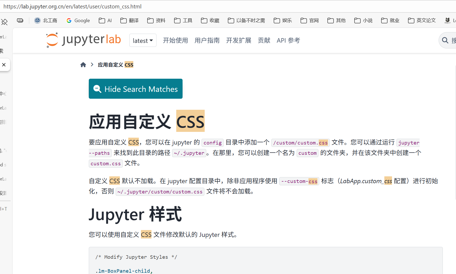Open the 开发扩展 nav item
Screen dimensions: 456x274
(239, 40)
